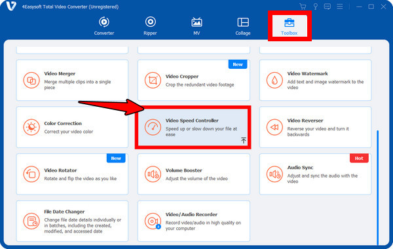Open the Video Reverser rewind icon
Screen dimensions: 393x249
point(274,127)
